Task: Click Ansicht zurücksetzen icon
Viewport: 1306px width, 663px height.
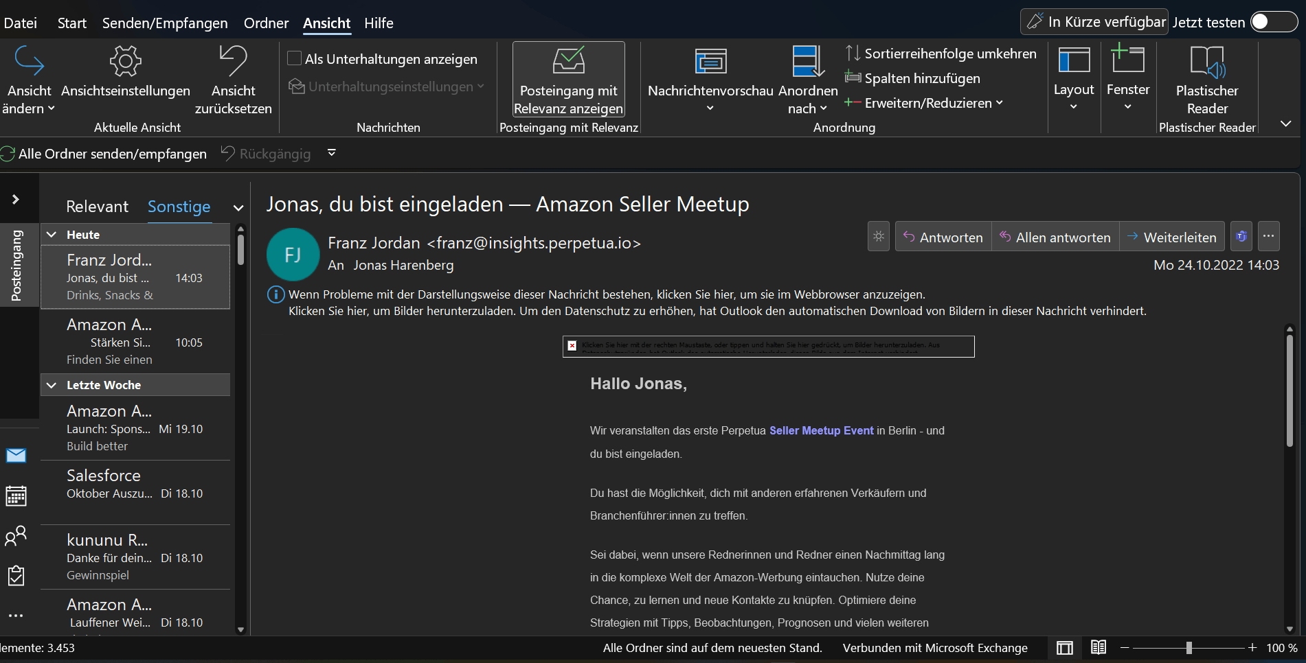Action: pos(233,61)
